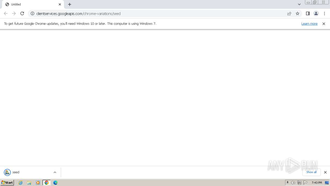The image size is (330, 186).
Task: Restore down the Chrome window
Action: pyautogui.click(x=315, y=2)
